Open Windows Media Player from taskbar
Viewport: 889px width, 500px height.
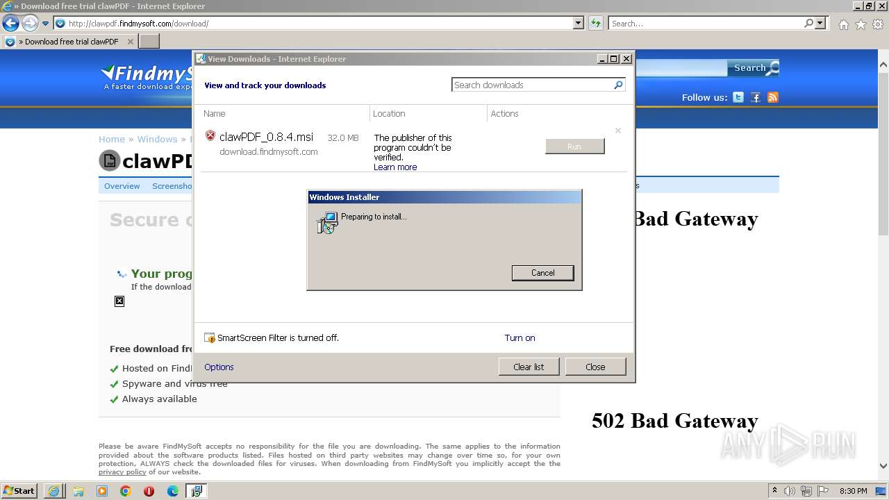point(102,491)
